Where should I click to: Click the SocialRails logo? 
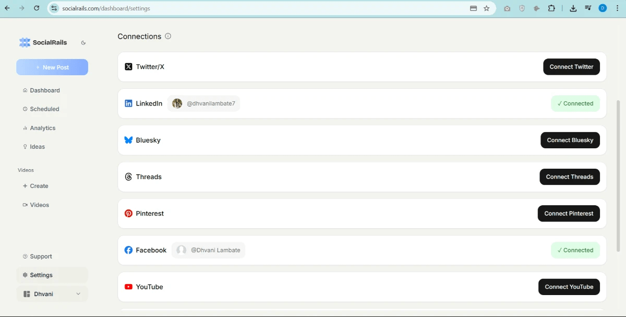25,42
